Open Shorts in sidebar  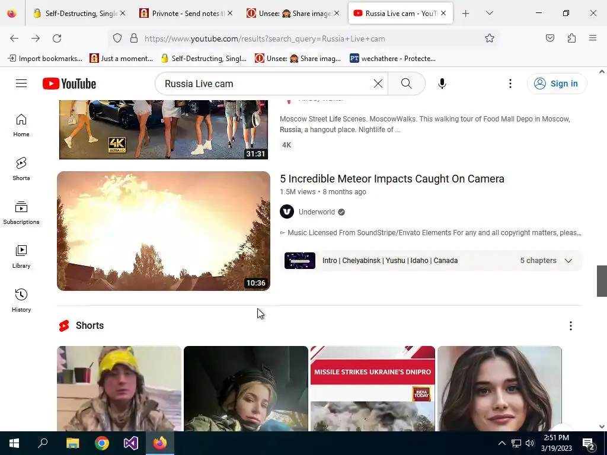click(21, 169)
